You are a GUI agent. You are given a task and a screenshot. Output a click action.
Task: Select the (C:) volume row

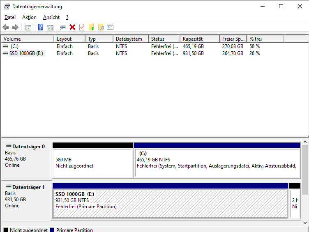click(143, 46)
